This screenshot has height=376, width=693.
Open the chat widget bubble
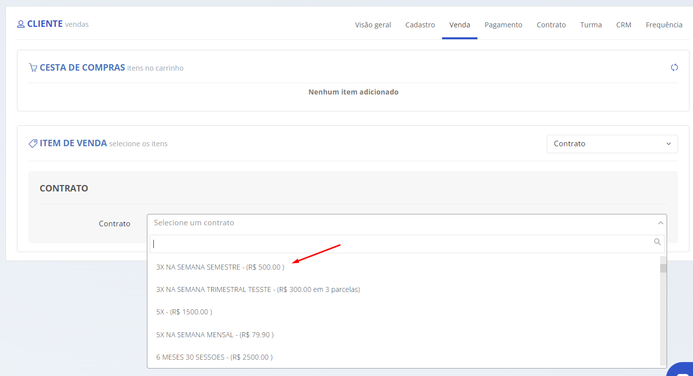(681, 371)
